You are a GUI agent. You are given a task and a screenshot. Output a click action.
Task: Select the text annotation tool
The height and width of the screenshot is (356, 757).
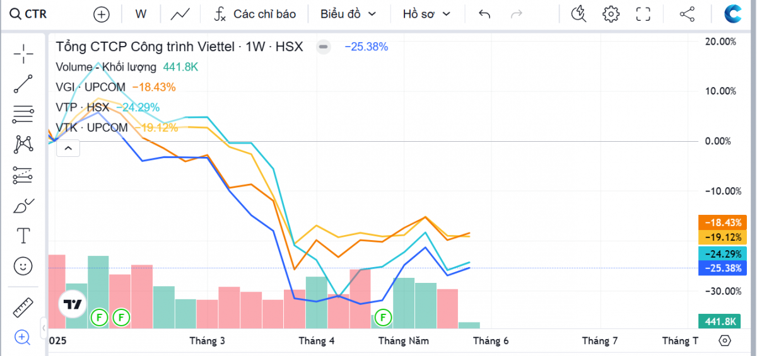[x=23, y=236]
